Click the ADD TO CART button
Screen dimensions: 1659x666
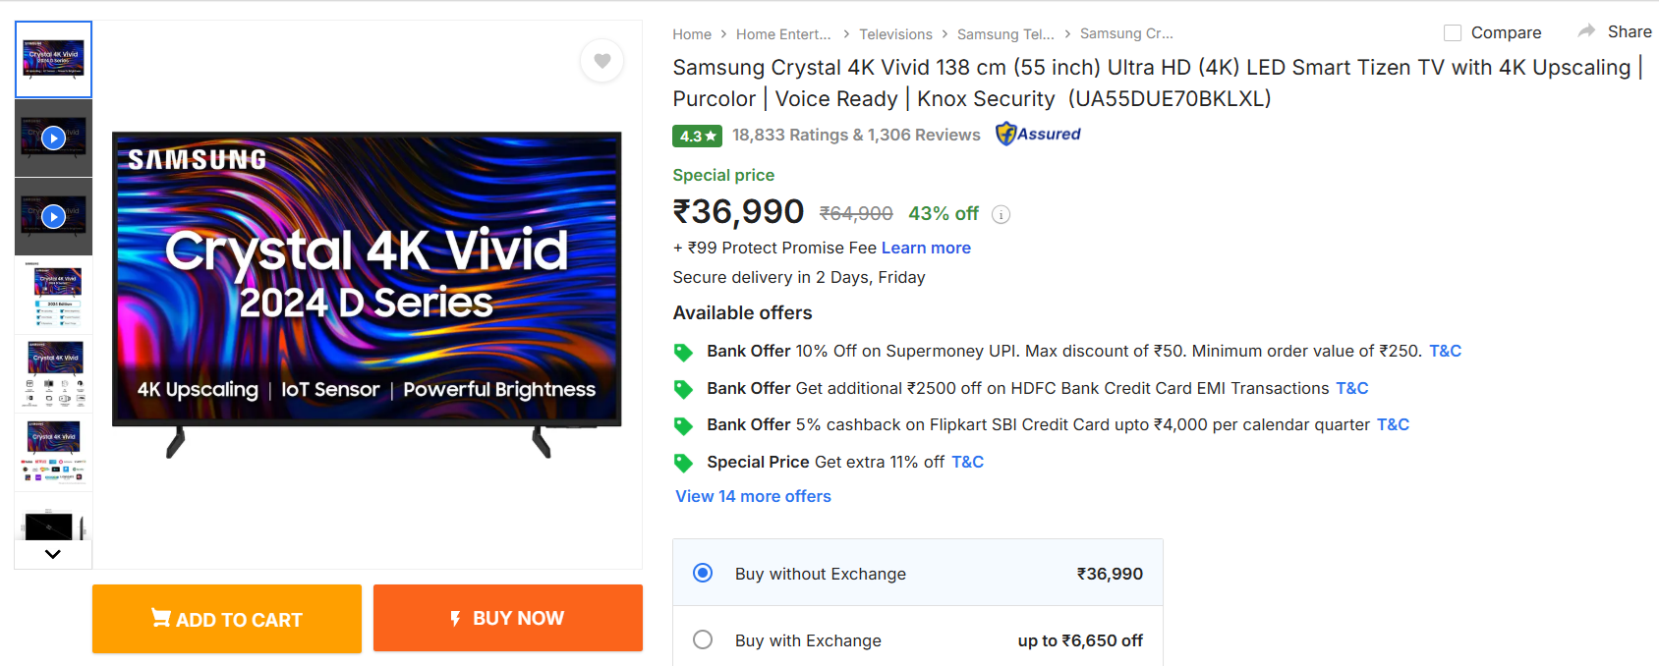coord(227,619)
